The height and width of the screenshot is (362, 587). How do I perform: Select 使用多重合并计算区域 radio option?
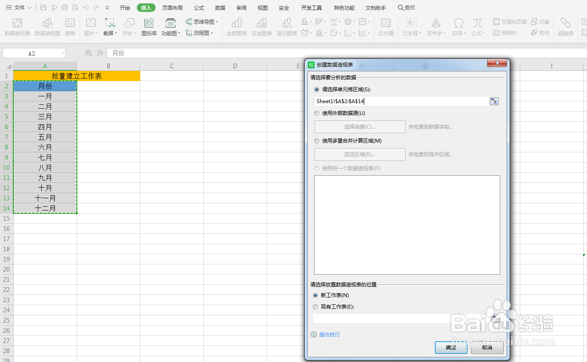[x=316, y=141]
